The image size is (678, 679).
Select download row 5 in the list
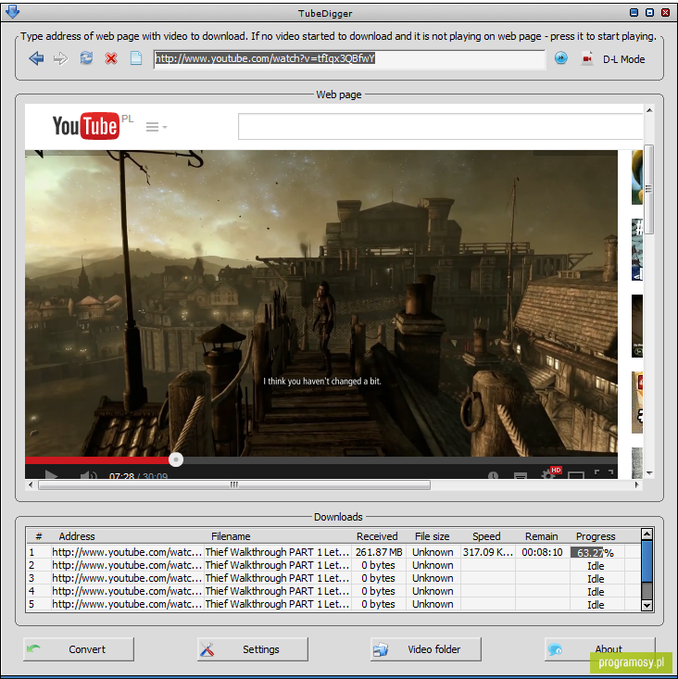[333, 604]
